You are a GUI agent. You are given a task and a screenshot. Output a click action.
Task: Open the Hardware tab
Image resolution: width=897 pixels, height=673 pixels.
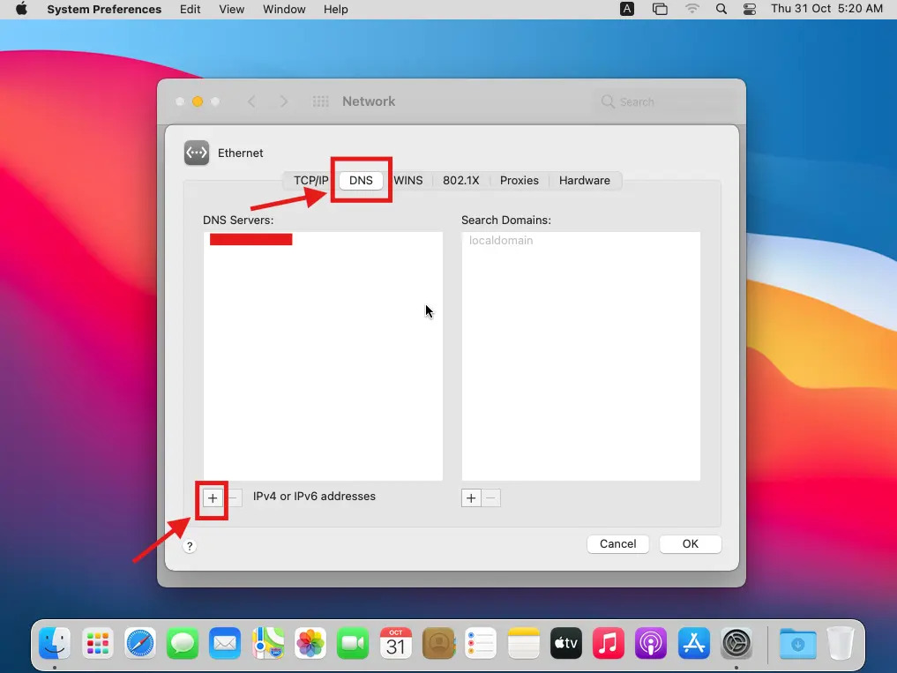coord(585,180)
